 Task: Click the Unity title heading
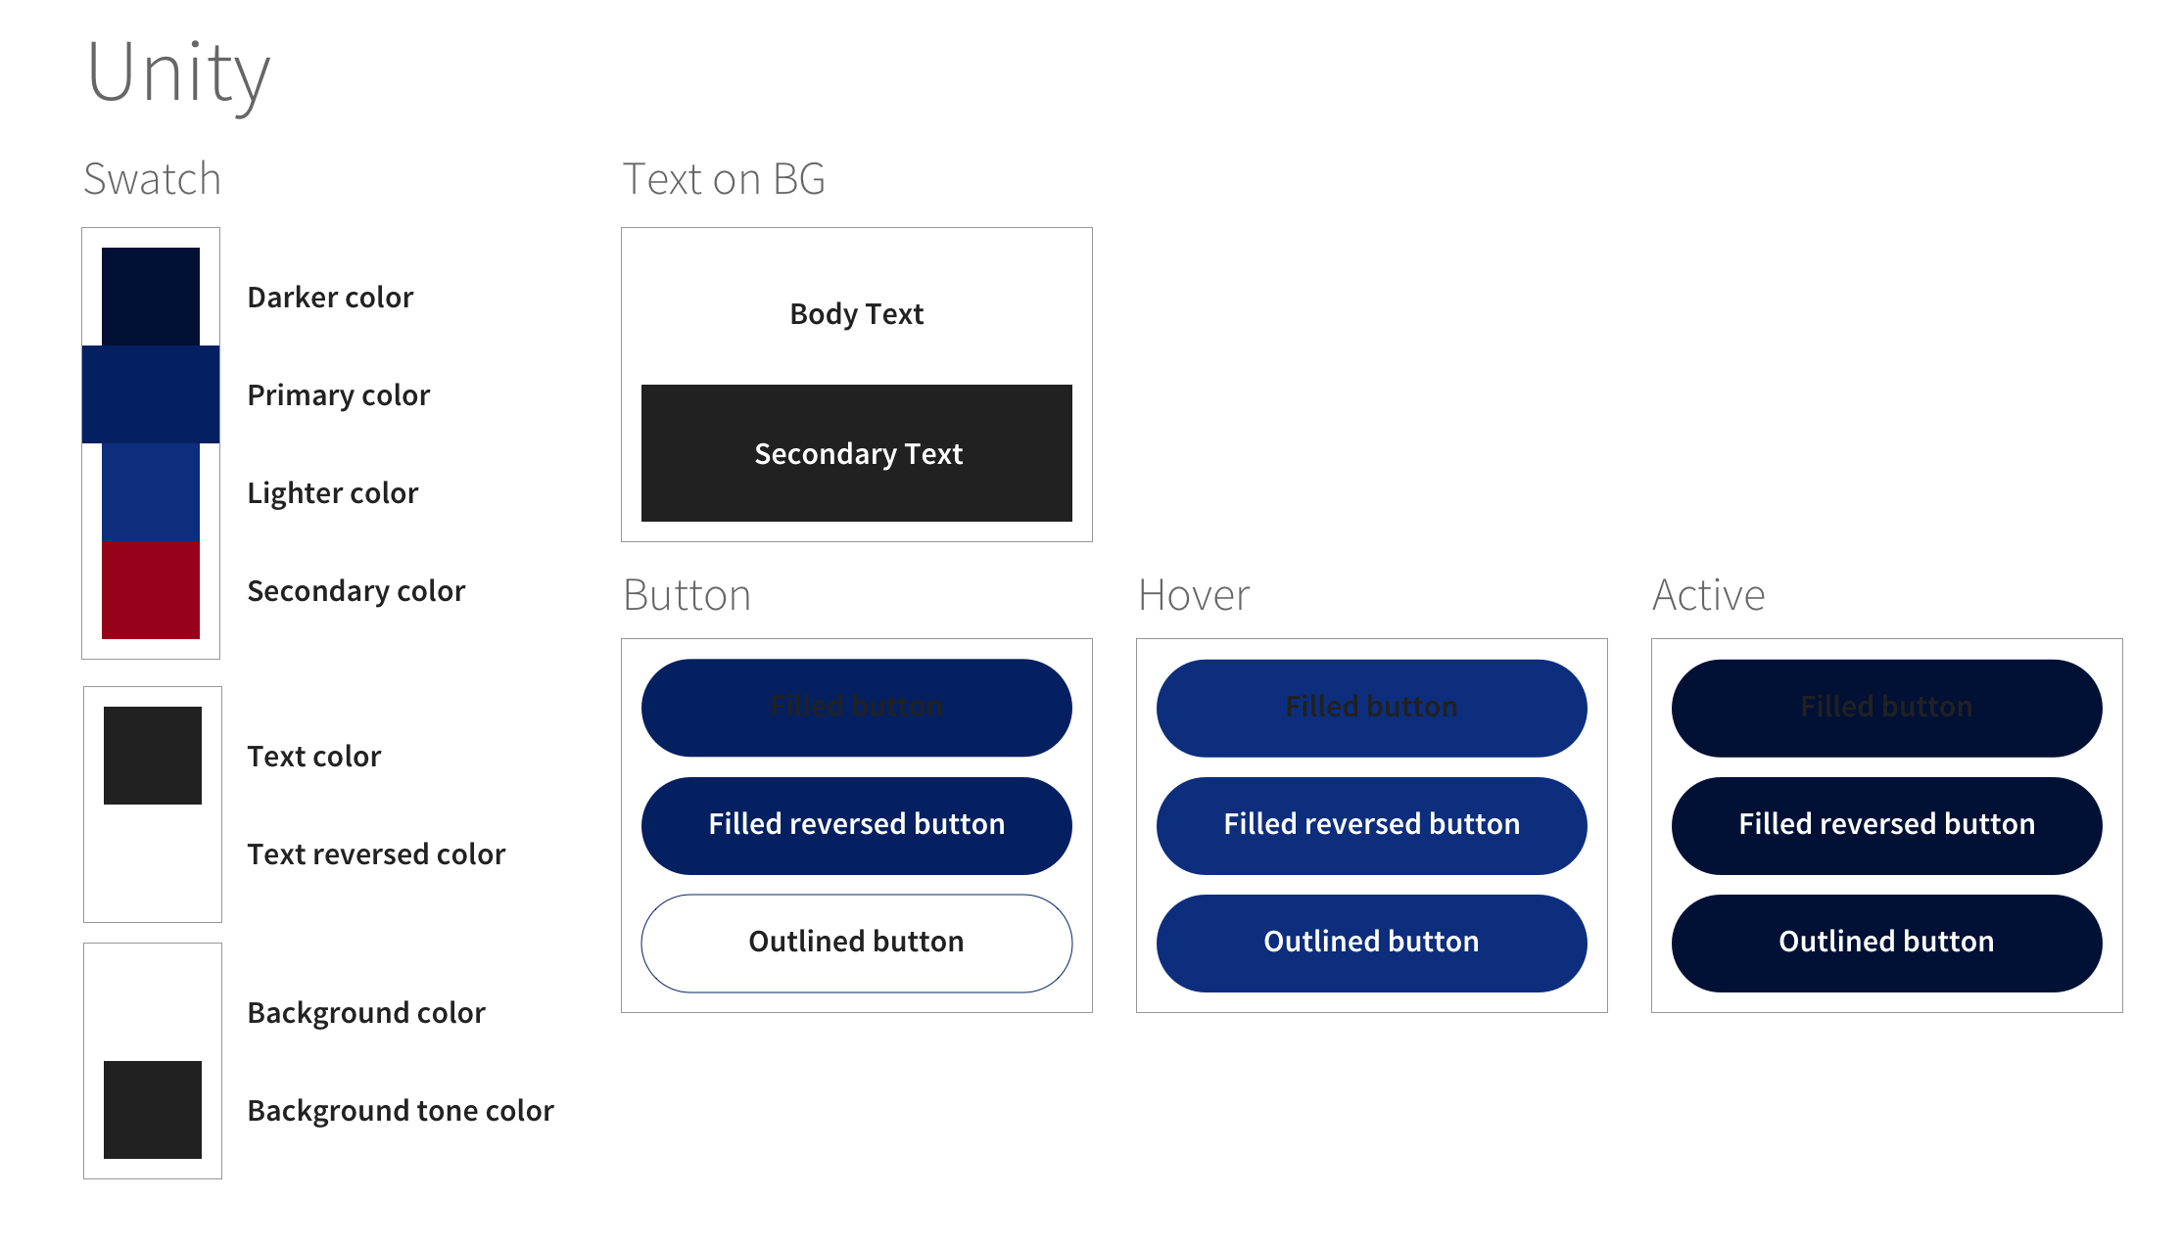[x=178, y=73]
